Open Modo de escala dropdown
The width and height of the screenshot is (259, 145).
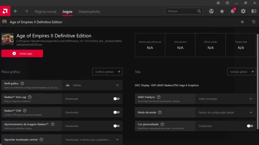coord(226,113)
